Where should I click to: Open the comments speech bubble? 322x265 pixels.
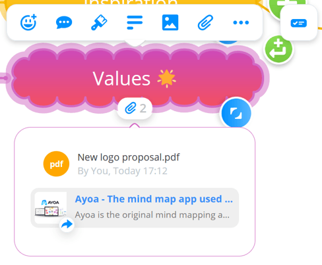(x=64, y=22)
